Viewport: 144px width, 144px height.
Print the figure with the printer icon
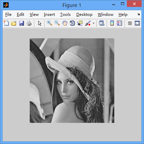coord(29,23)
